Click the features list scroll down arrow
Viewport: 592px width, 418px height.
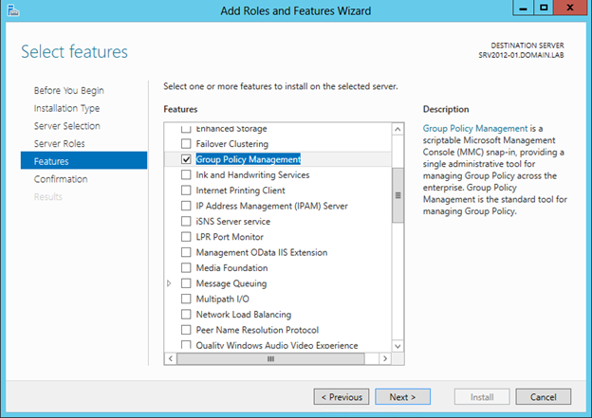point(398,346)
